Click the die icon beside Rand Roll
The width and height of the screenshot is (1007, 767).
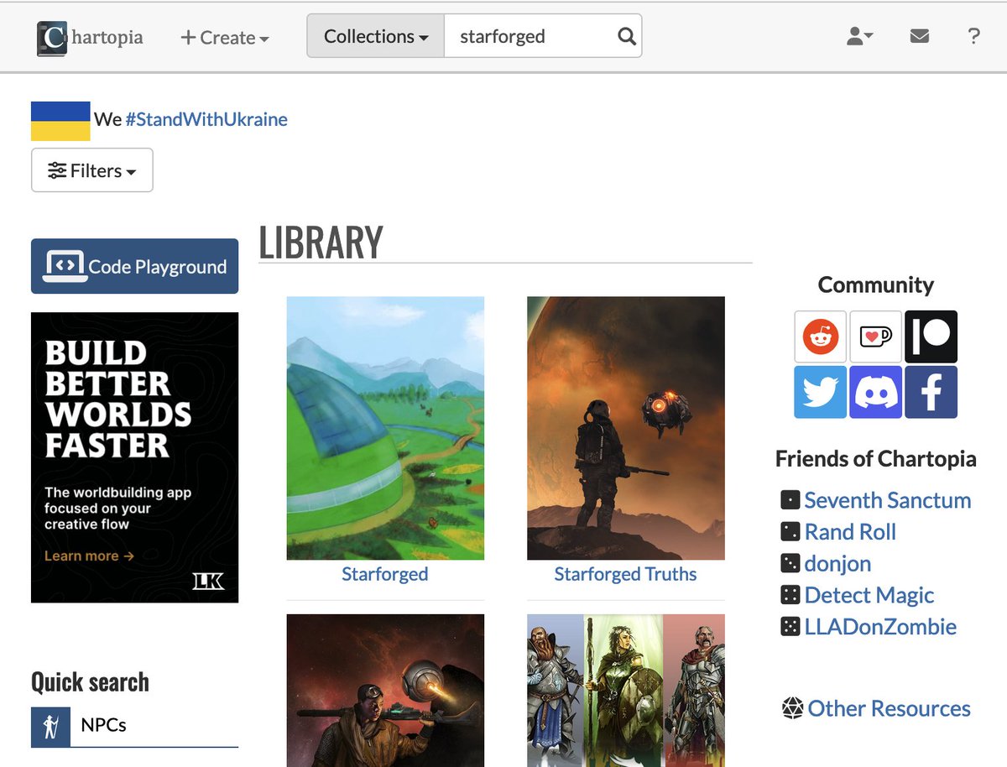click(790, 532)
